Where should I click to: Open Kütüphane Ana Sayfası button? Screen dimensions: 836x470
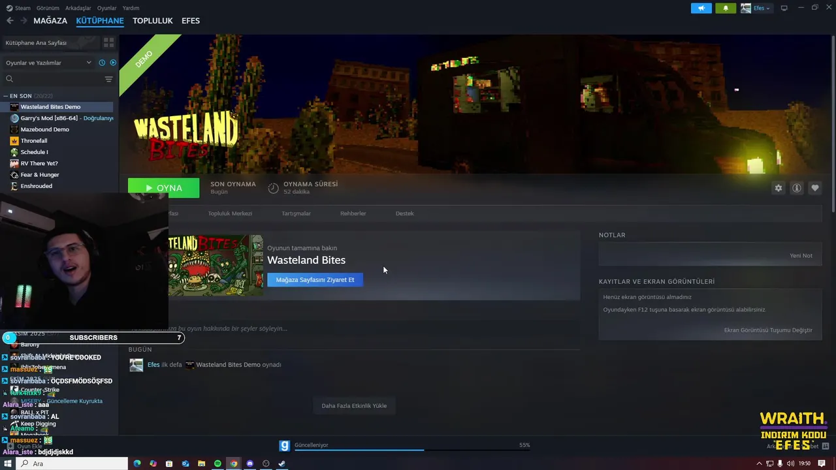click(x=50, y=42)
